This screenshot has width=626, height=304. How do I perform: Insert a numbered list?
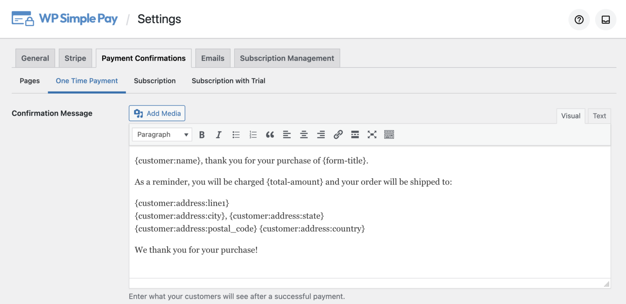click(253, 134)
